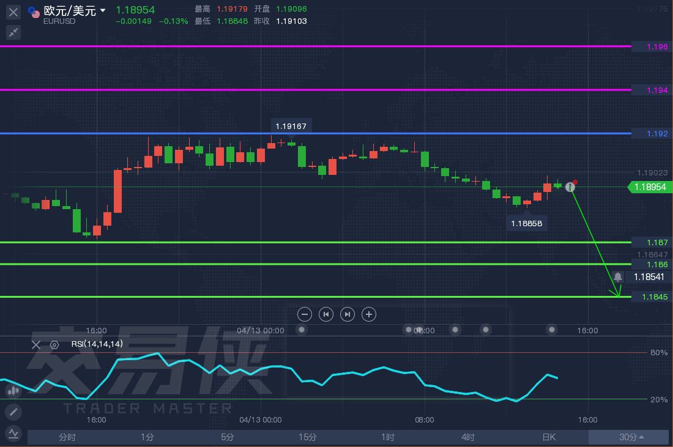Click the event dot after 04/13 00:00
673x447 pixels.
pyautogui.click(x=302, y=330)
